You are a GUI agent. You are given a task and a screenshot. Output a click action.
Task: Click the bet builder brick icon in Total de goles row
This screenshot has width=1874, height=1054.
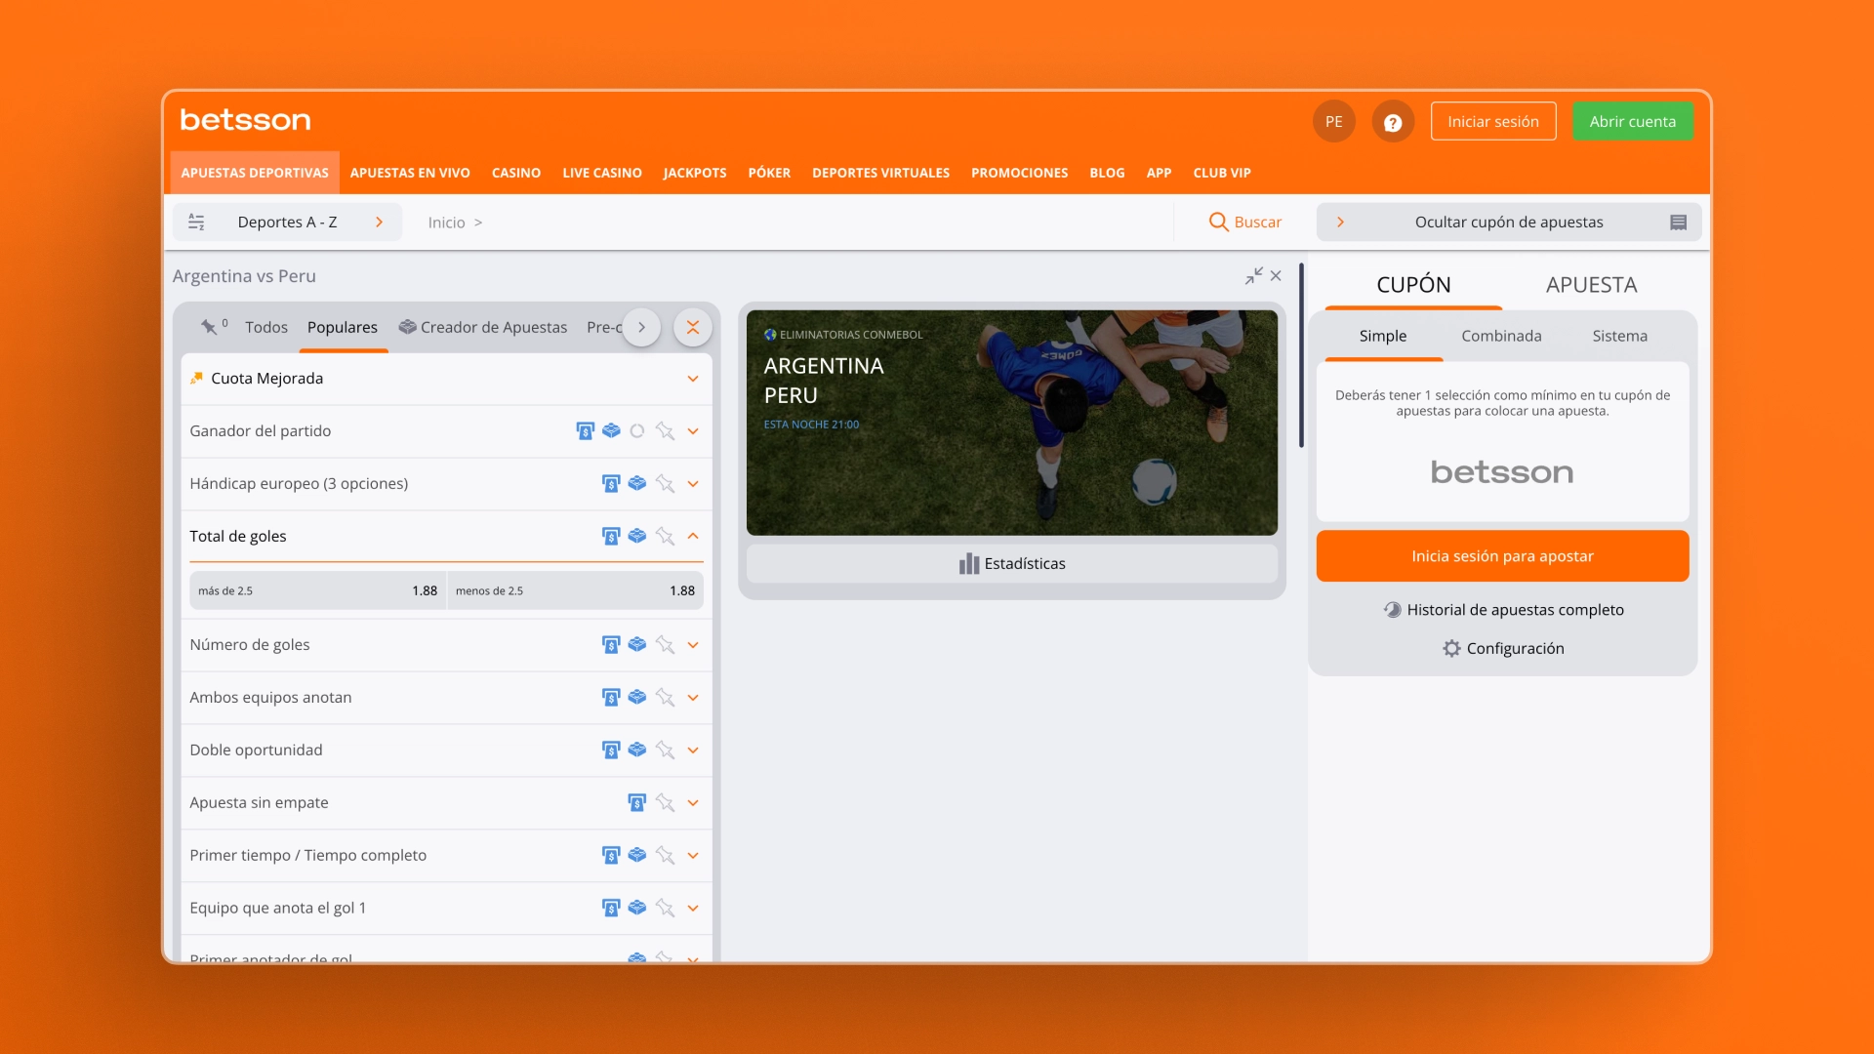(637, 536)
